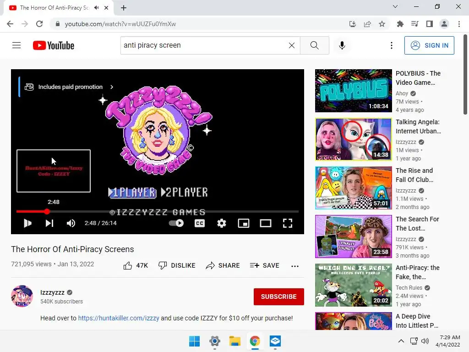The width and height of the screenshot is (469, 352).
Task: Go to the YouTube home logo
Action: [54, 45]
